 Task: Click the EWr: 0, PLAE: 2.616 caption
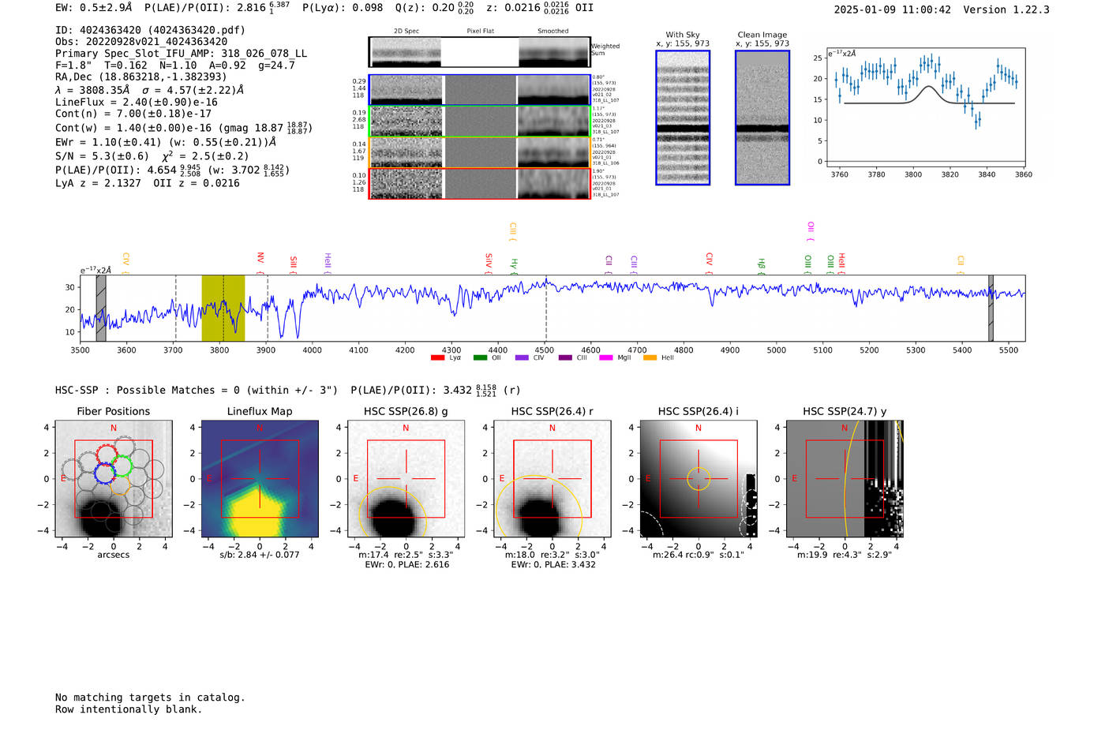pos(406,565)
